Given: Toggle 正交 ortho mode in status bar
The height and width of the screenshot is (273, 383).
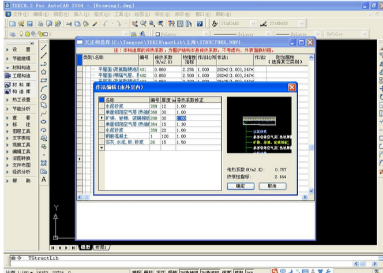Looking at the screenshot, I should (160, 271).
